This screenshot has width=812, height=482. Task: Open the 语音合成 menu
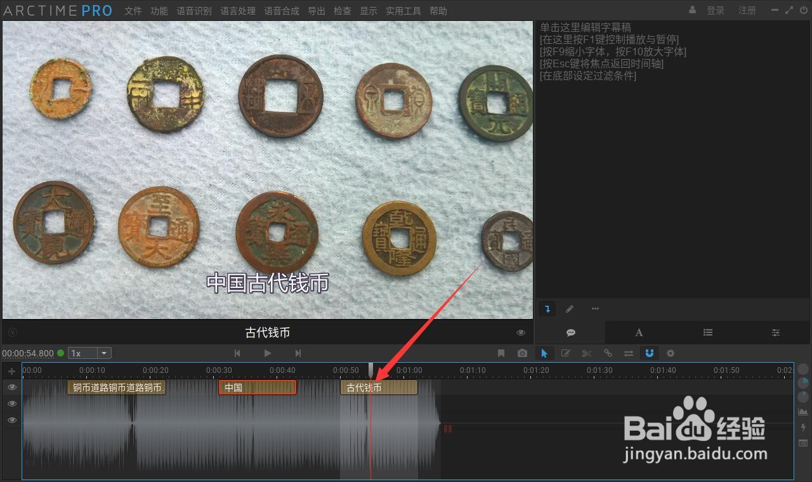[x=282, y=11]
